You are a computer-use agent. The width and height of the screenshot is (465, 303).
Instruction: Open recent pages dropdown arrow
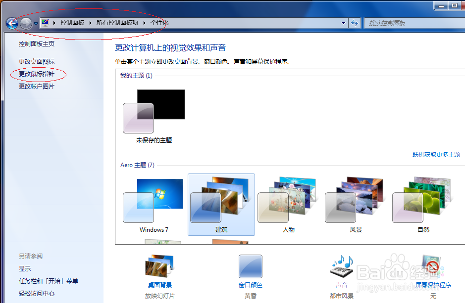coord(36,24)
